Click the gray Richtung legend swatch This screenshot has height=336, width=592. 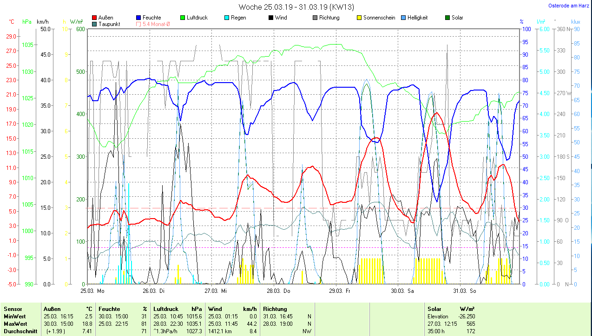pos(315,18)
